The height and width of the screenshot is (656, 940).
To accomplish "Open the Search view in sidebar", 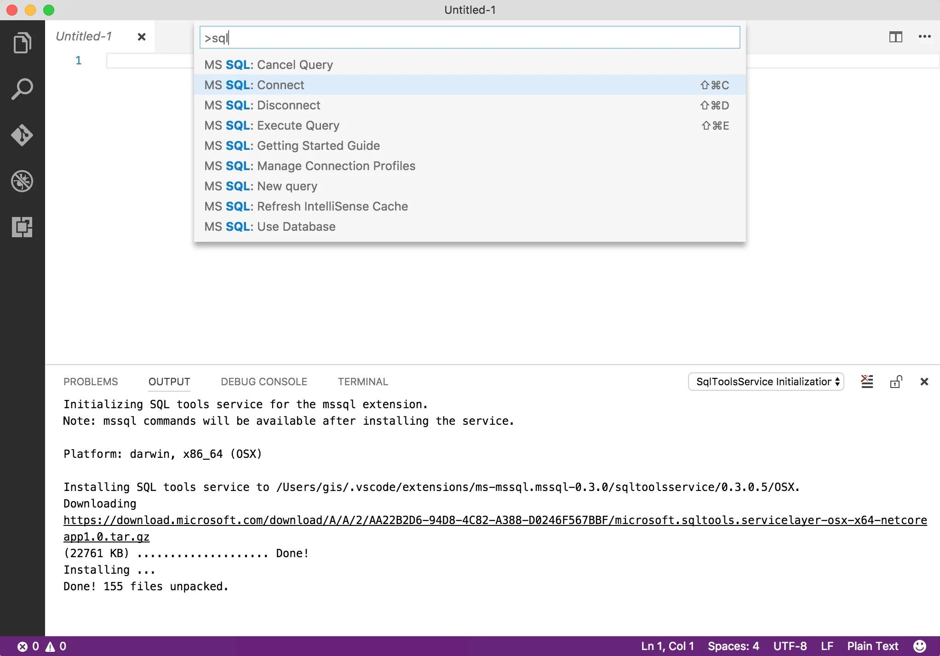I will (22, 89).
